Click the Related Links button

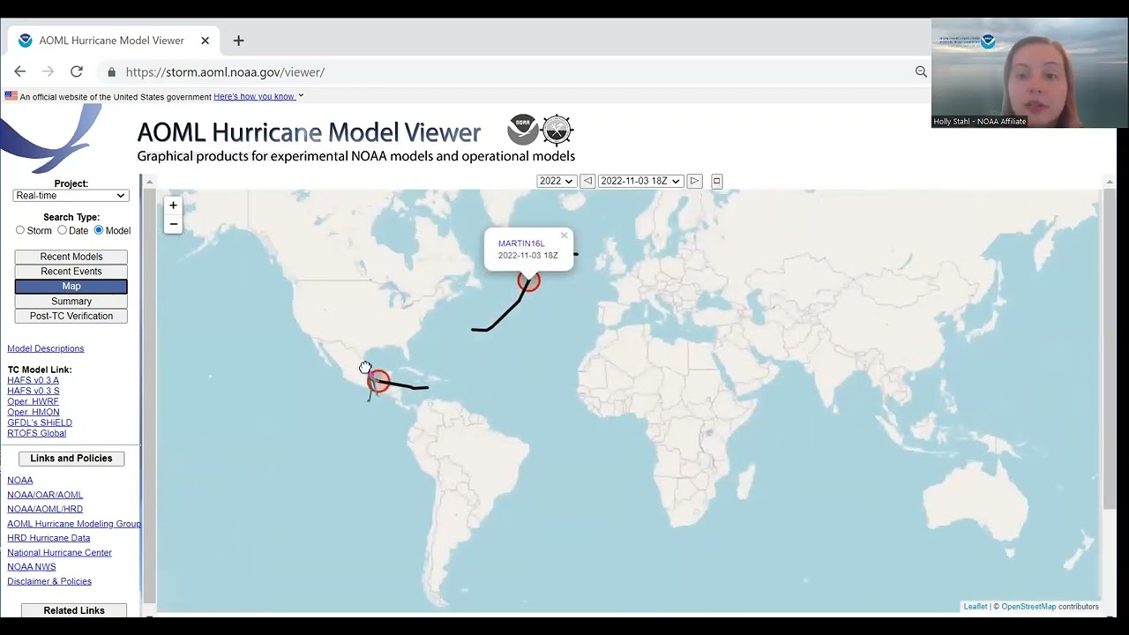pos(74,610)
